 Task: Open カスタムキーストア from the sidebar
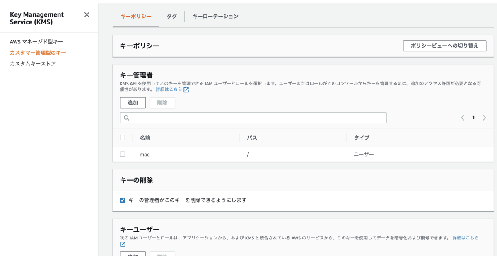pyautogui.click(x=32, y=63)
